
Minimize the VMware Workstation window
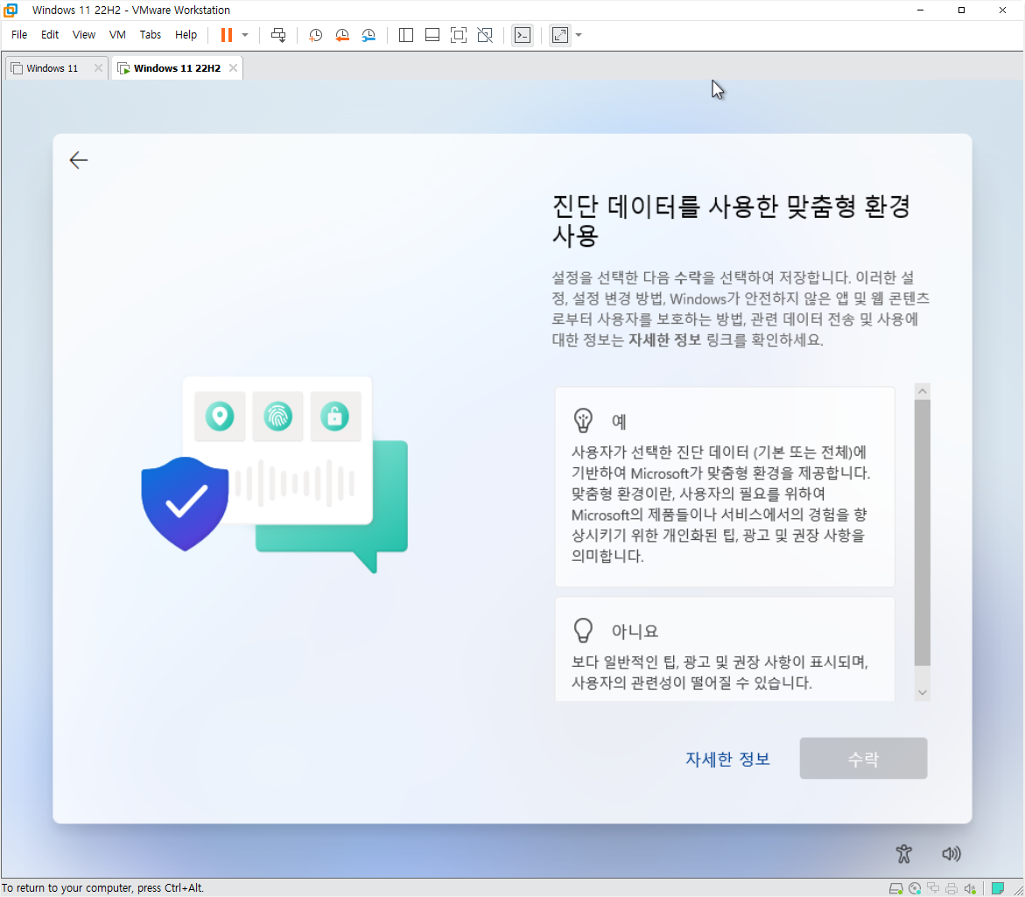[921, 10]
